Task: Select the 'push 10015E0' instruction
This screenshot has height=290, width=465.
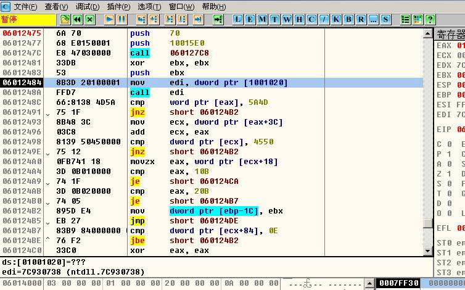Action: pos(167,43)
